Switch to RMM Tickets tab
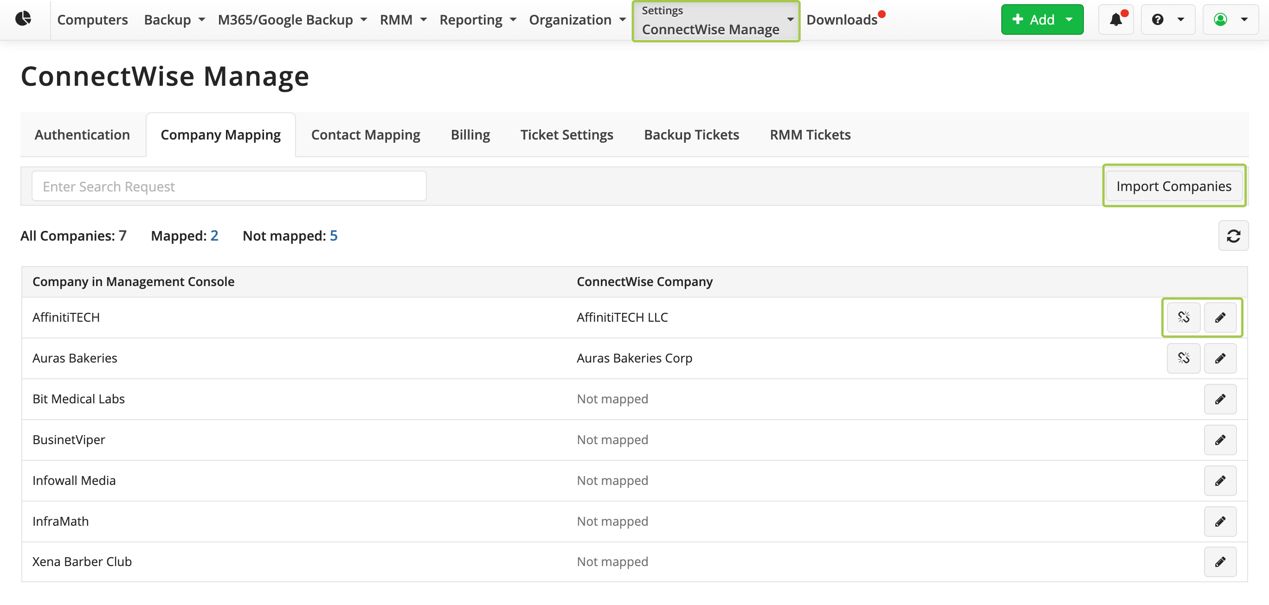1269x605 pixels. pyautogui.click(x=811, y=135)
